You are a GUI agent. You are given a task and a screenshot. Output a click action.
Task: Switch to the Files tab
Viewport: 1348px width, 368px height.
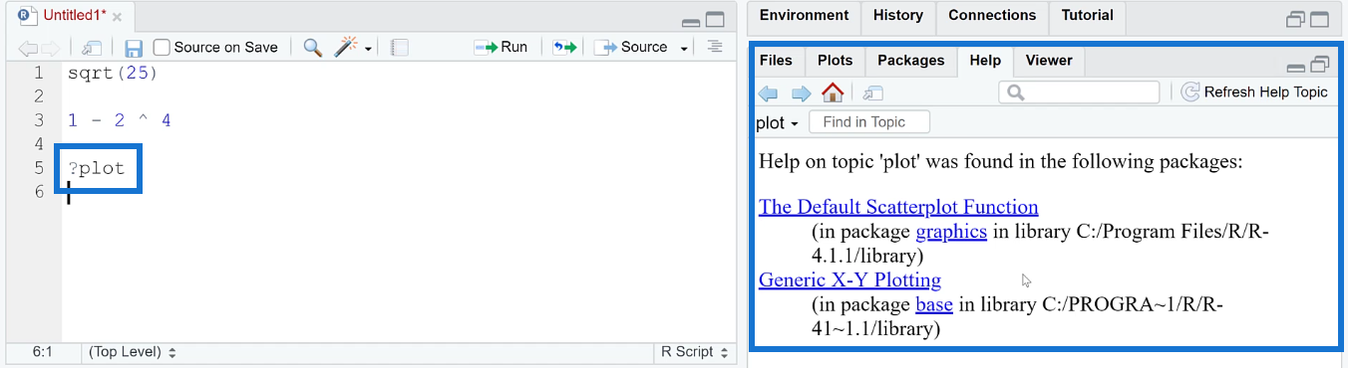(776, 61)
